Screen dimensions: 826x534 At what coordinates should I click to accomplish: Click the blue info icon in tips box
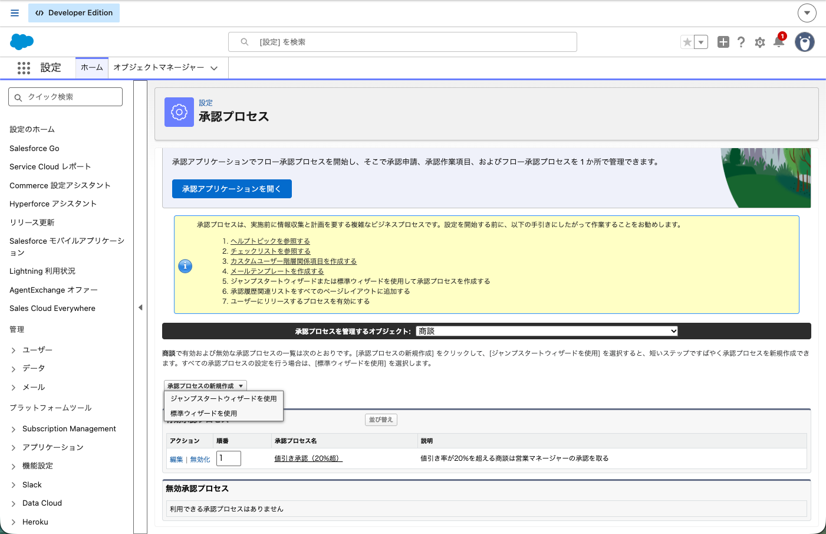(x=185, y=266)
